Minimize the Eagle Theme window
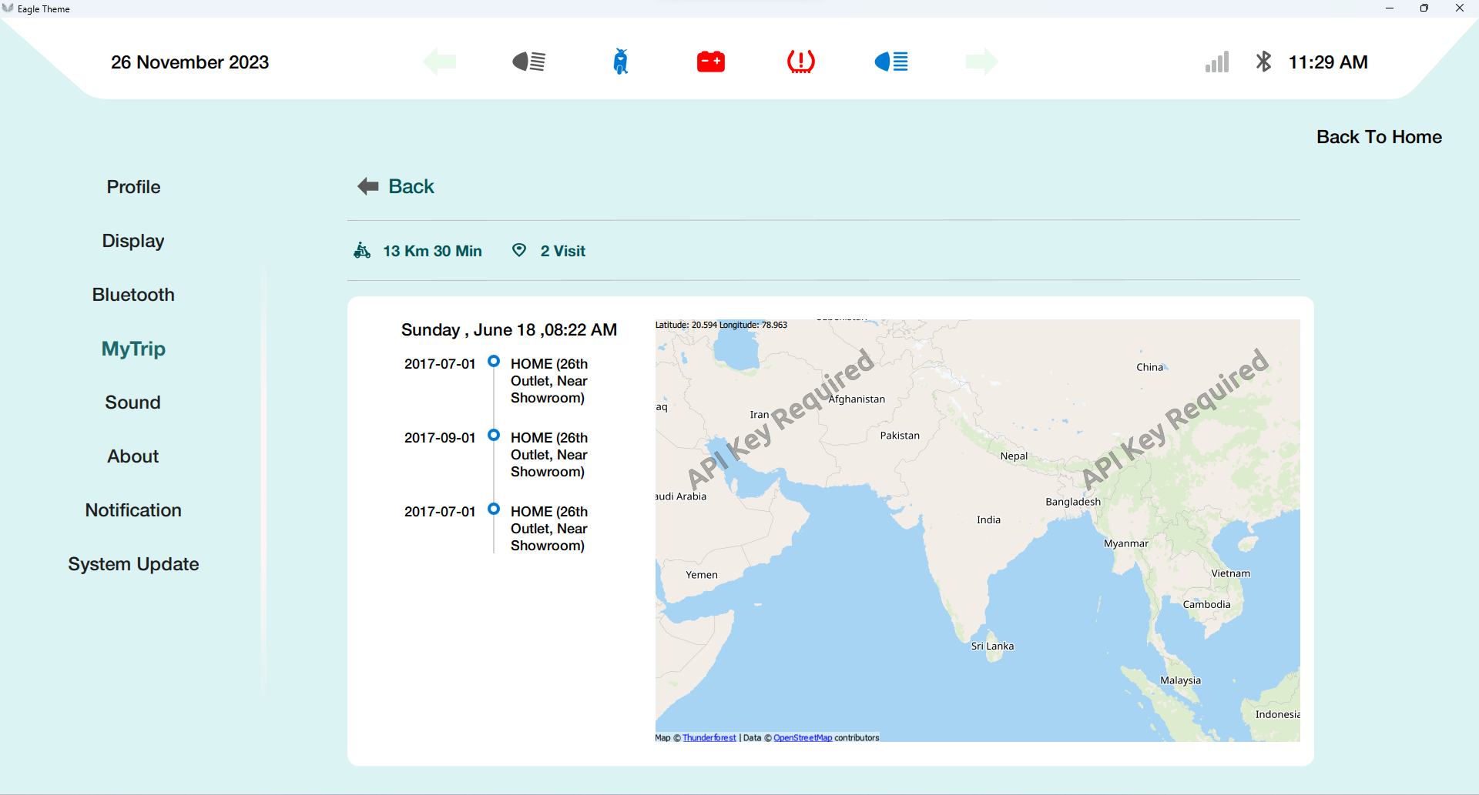 pyautogui.click(x=1390, y=8)
